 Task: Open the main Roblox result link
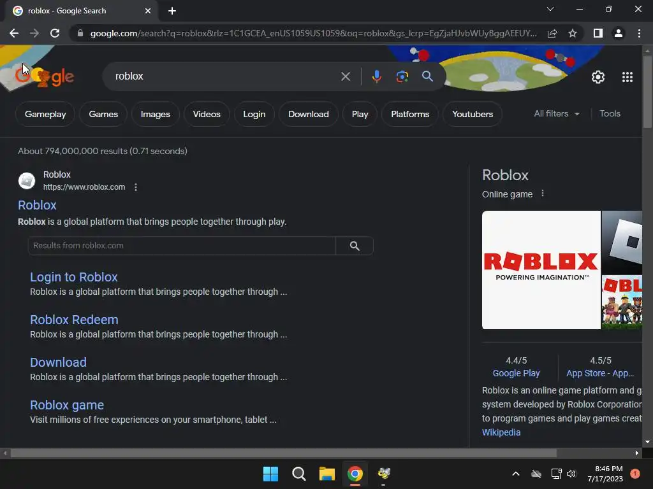[x=37, y=205]
